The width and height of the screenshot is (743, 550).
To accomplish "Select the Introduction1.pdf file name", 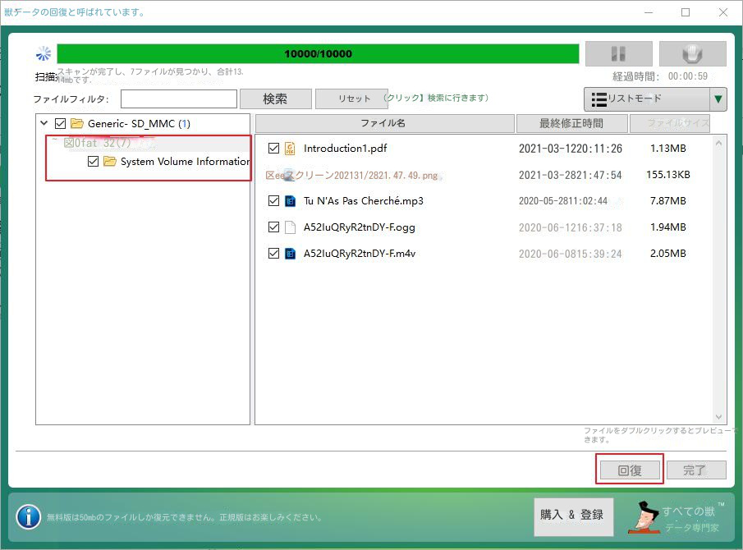I will (346, 149).
